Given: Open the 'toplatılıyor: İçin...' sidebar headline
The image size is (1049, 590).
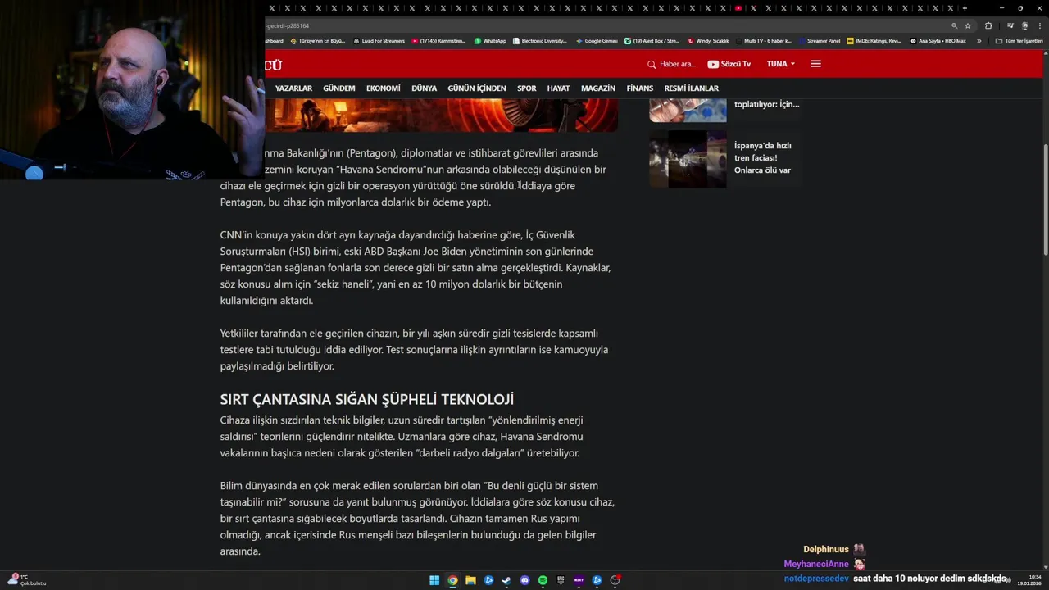Looking at the screenshot, I should (766, 104).
